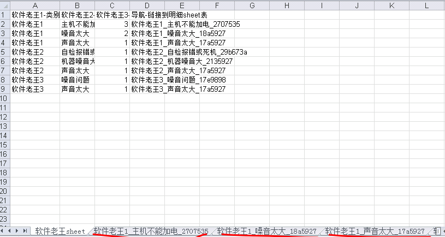This screenshot has width=445, height=237.
Task: Select column K header
Action: [x=391, y=5]
